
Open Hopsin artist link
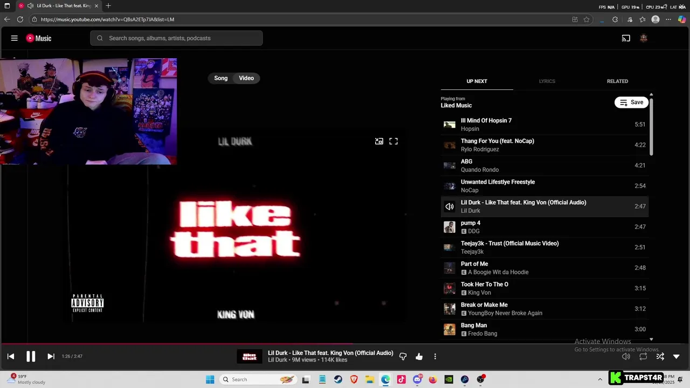coord(470,129)
